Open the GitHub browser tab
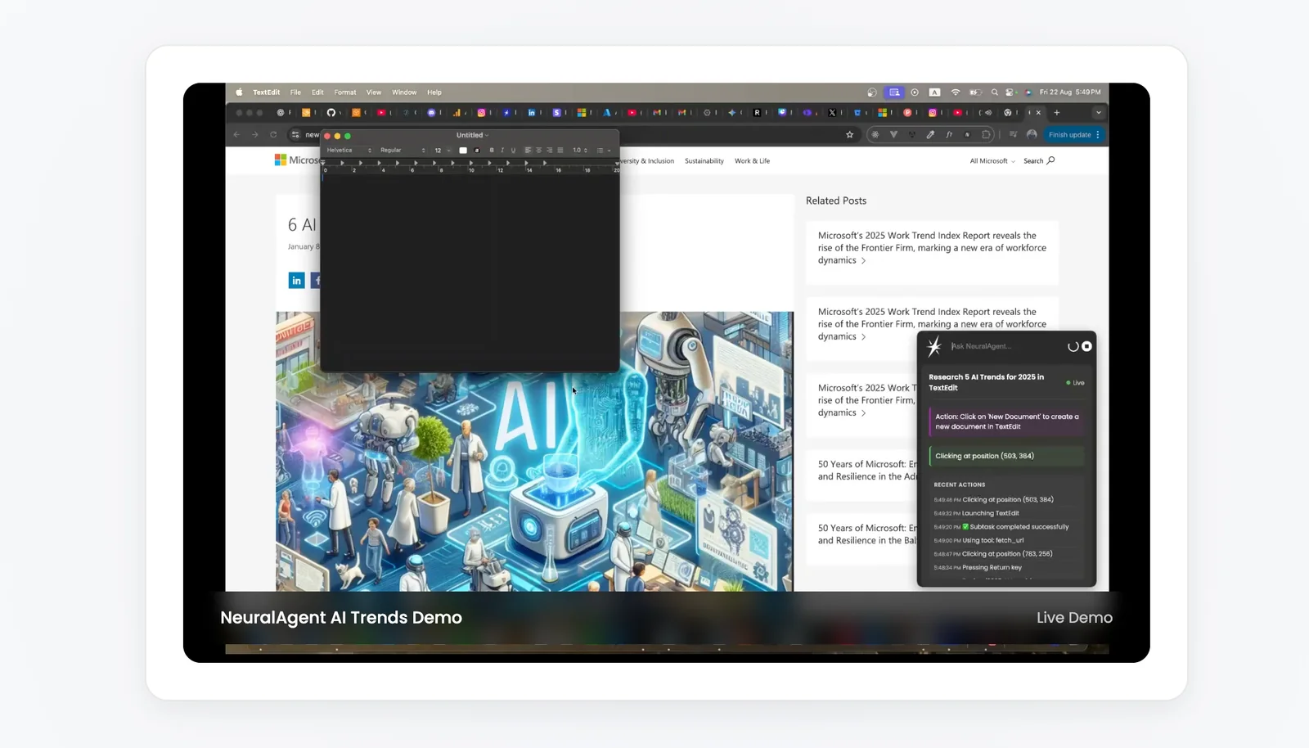The width and height of the screenshot is (1309, 748). 331,113
